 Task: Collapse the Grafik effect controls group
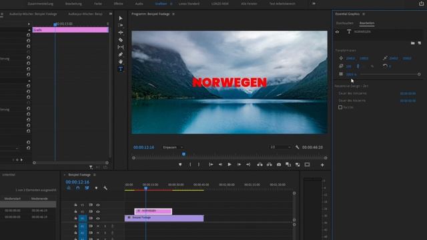coord(29,30)
